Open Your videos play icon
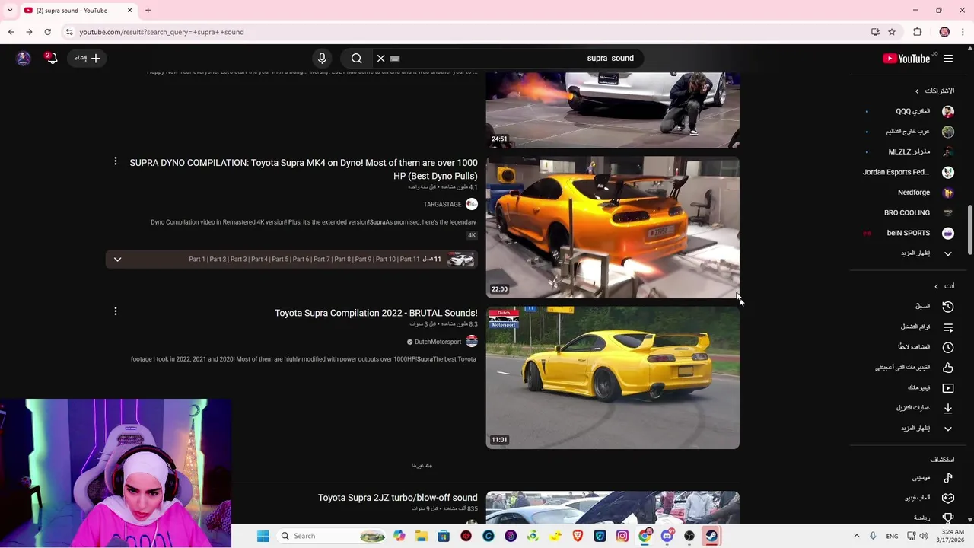 point(948,388)
